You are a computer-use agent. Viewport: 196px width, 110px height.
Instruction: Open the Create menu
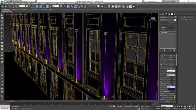[28, 4]
